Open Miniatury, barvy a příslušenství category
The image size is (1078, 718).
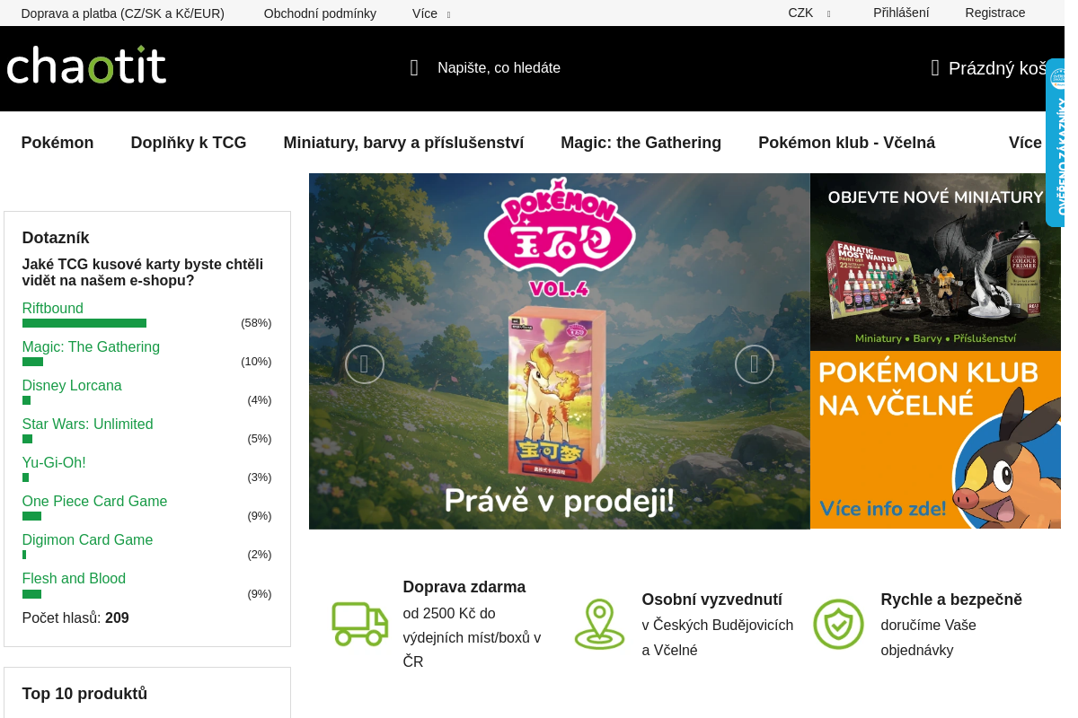coord(403,143)
